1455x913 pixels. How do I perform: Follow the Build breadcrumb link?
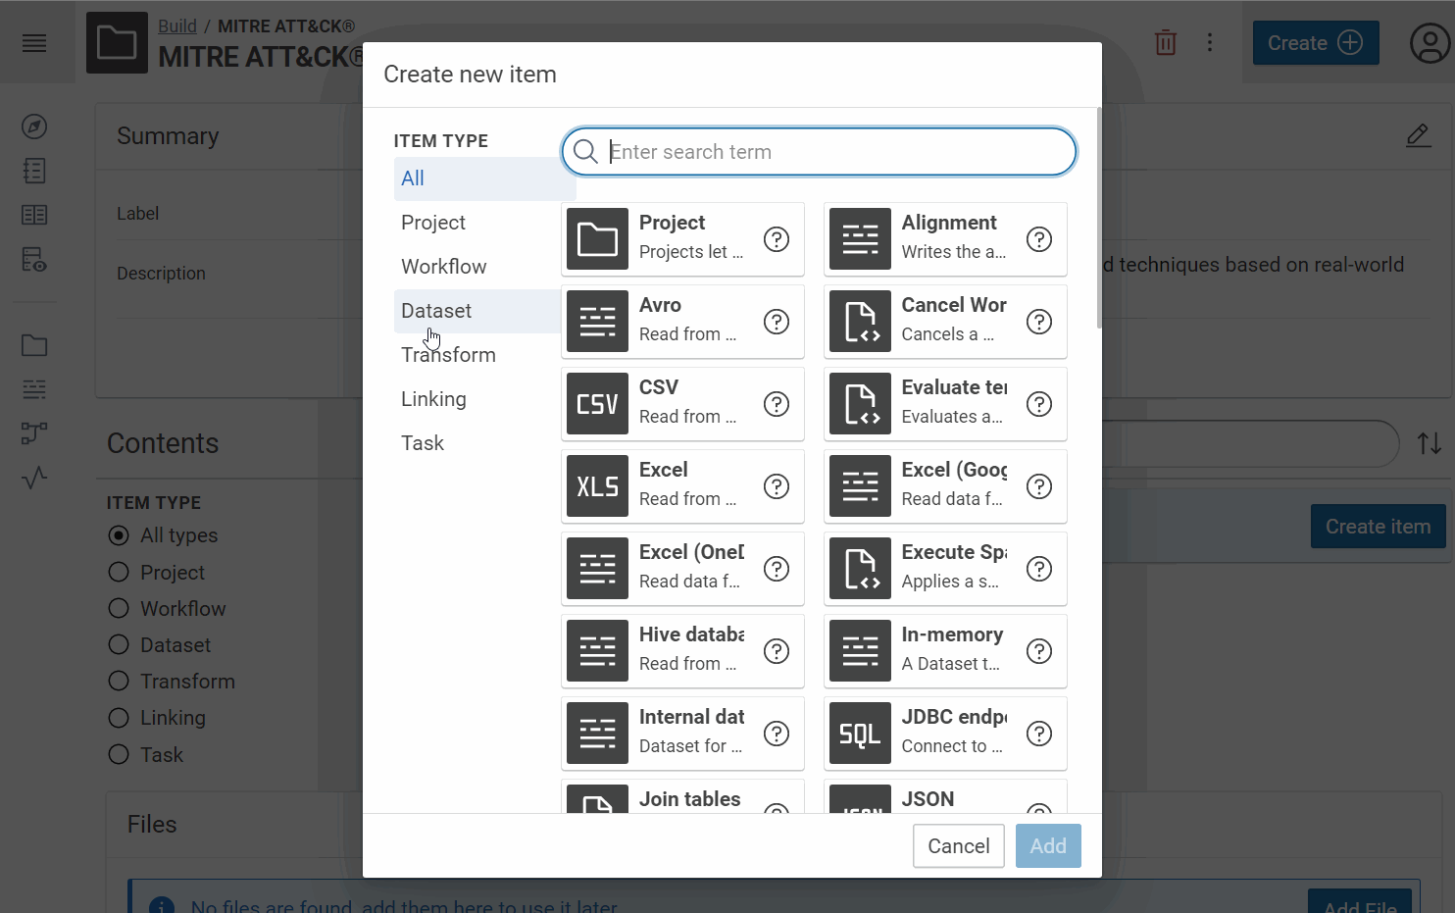(177, 26)
